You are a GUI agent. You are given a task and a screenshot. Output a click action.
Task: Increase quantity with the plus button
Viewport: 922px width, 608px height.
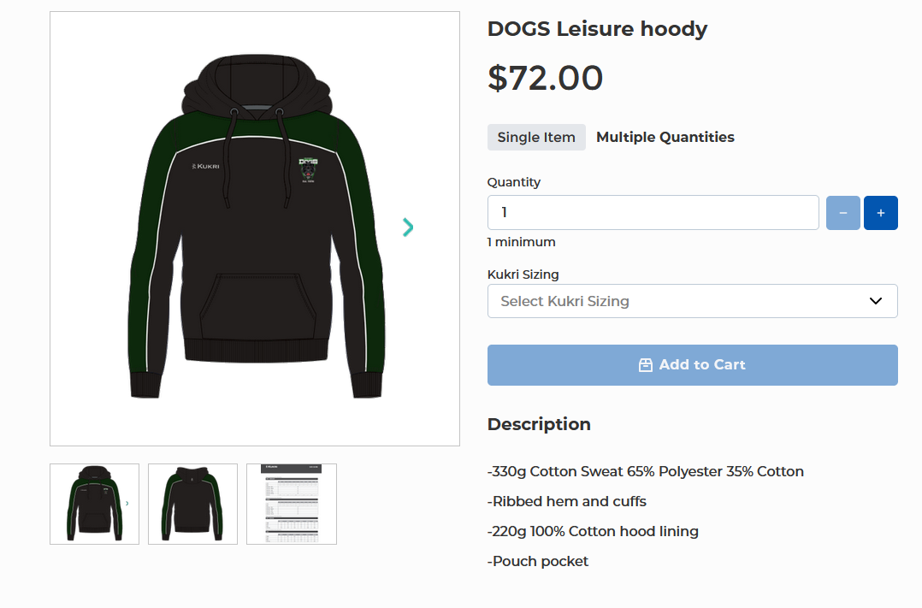(x=880, y=213)
